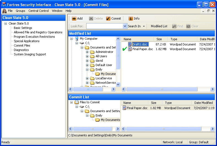Collapse the Clean Slate 5.0 tree node
Screen dimensions: 217x146
coord(6,23)
